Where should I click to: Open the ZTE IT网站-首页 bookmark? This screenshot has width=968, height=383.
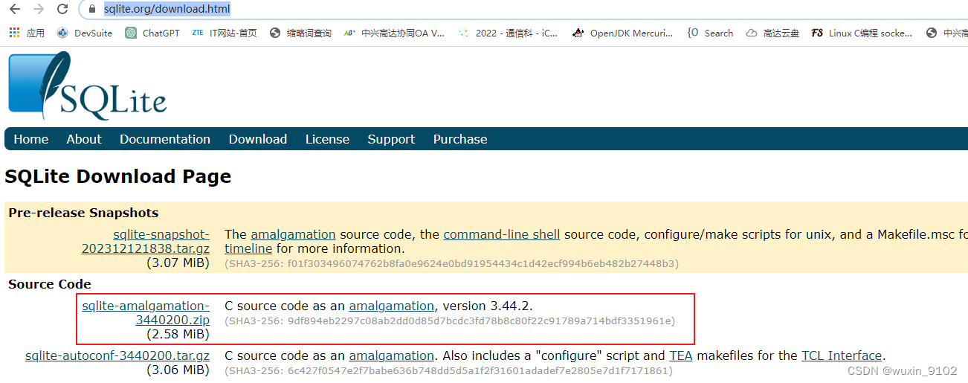point(225,33)
